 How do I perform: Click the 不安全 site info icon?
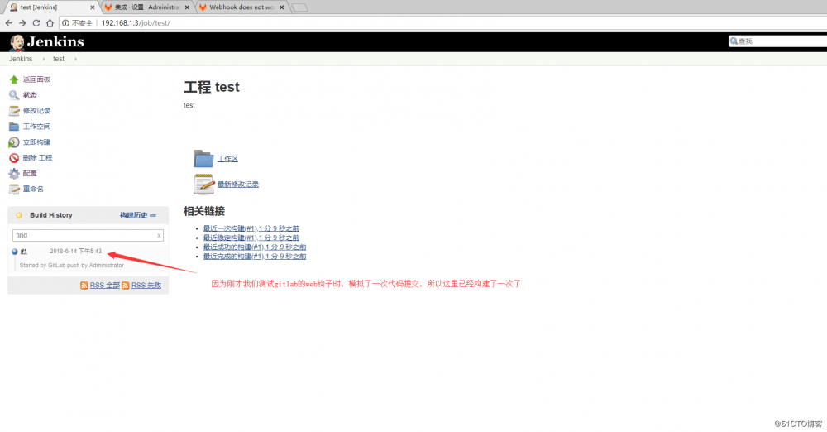[65, 22]
